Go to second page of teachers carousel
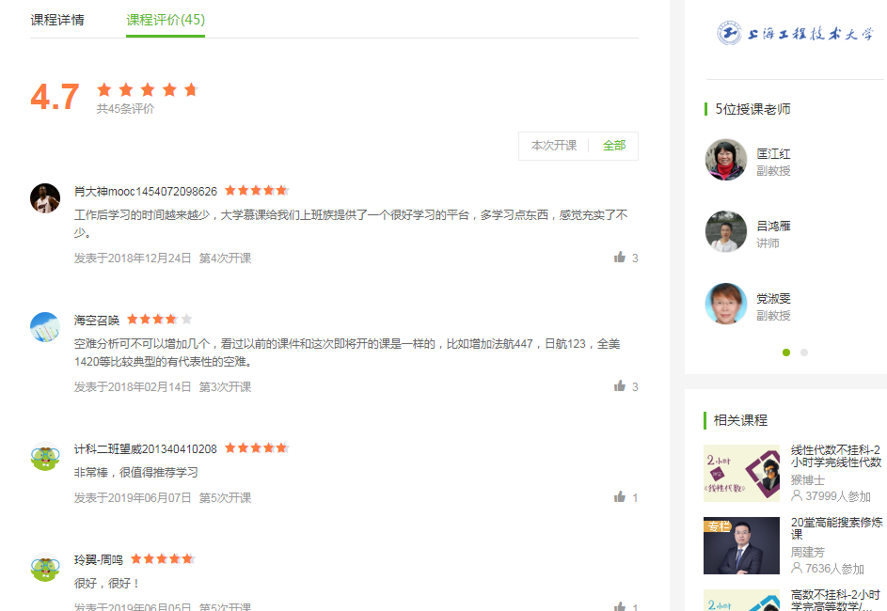887x611 pixels. (804, 352)
